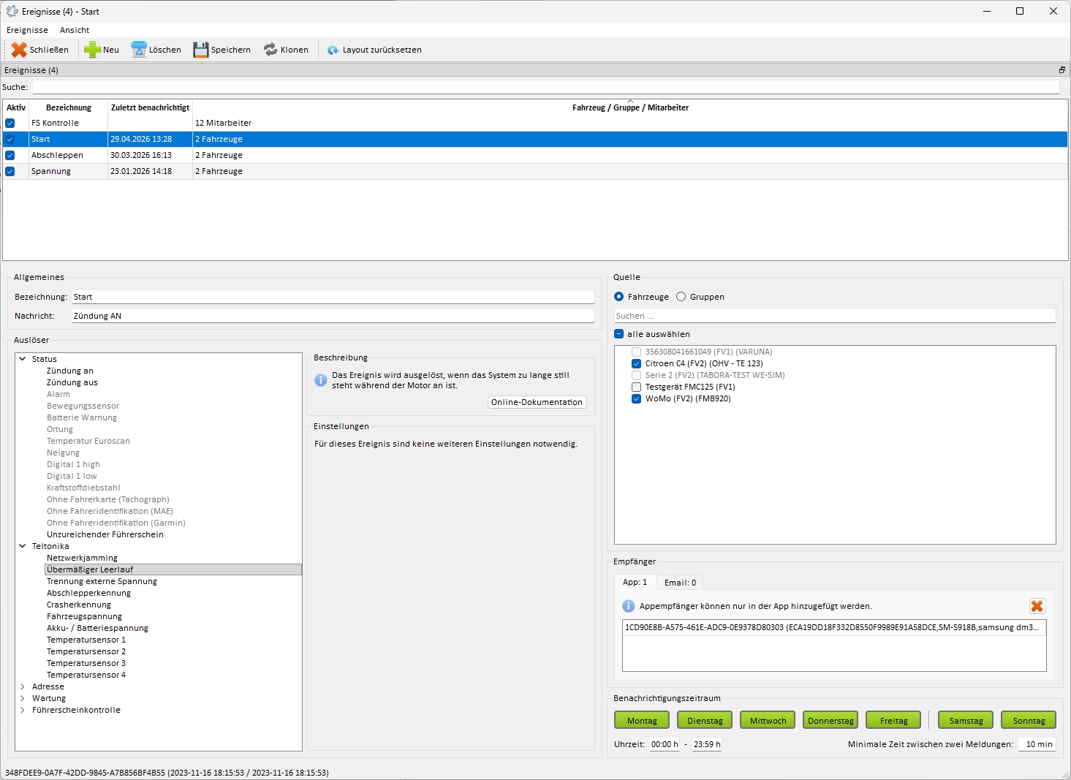Select Trennung externe Spannung trigger
1071x780 pixels.
(x=102, y=581)
